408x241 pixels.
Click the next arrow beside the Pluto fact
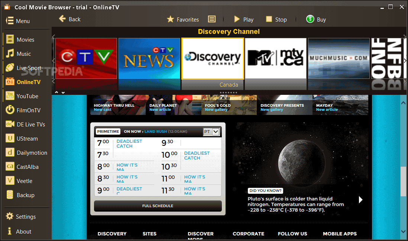(361, 200)
